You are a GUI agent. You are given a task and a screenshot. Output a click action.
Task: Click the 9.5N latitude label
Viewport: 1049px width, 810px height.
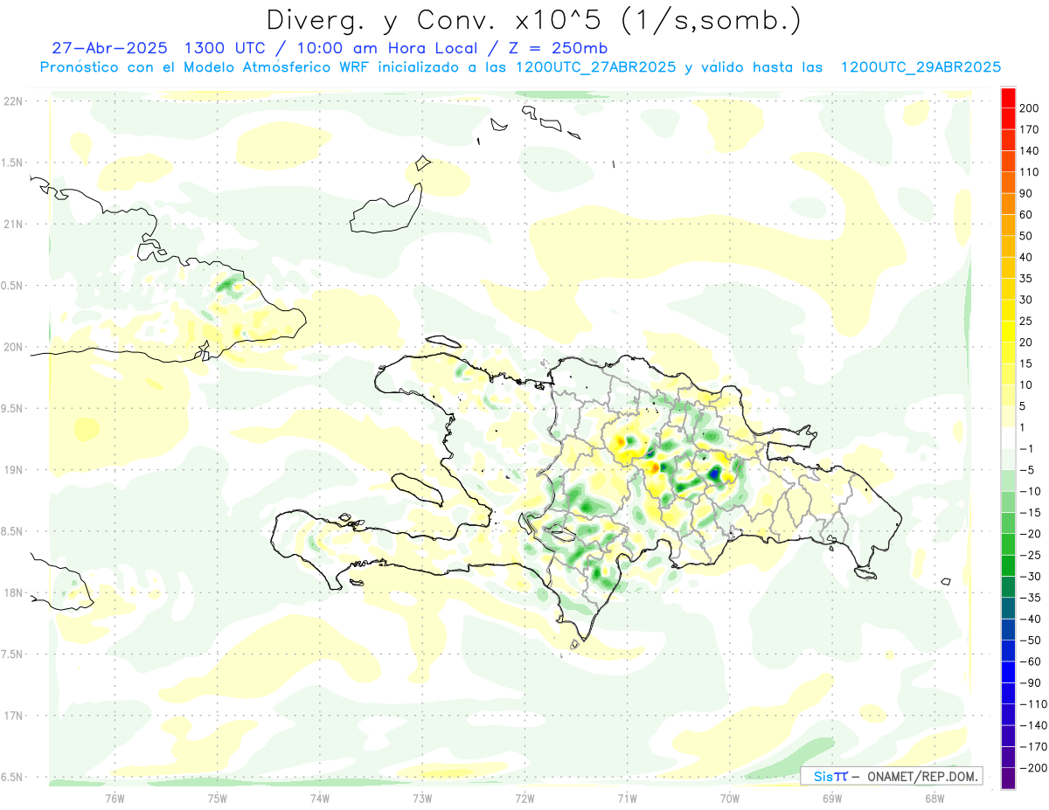(x=12, y=408)
